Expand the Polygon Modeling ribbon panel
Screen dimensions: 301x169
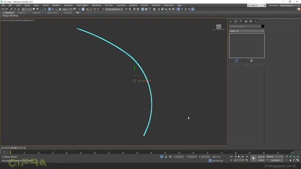click(10, 15)
